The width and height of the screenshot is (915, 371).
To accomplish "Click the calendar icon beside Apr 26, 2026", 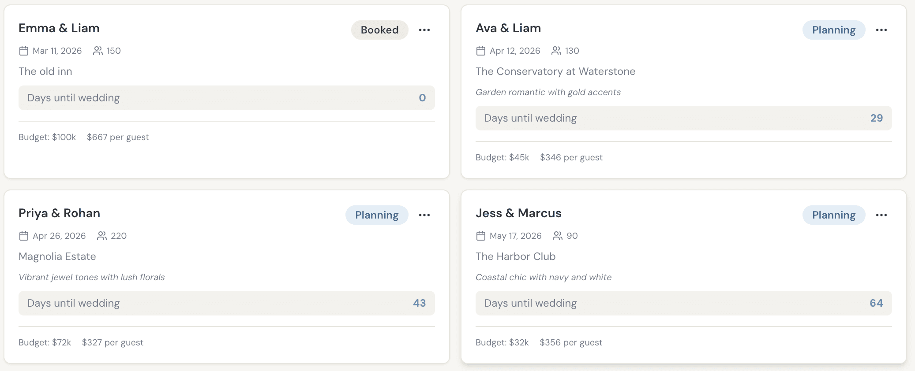I will point(24,236).
